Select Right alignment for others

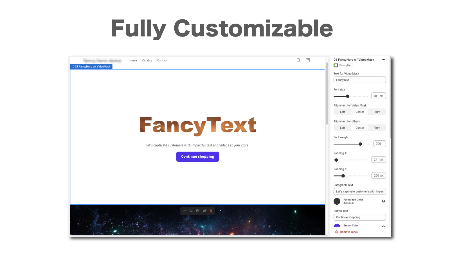(377, 128)
